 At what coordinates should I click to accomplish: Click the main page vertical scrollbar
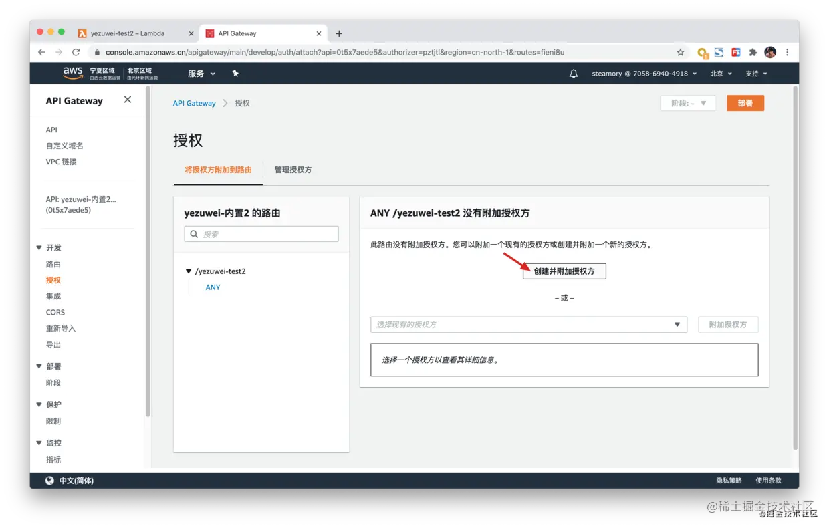pos(795,267)
